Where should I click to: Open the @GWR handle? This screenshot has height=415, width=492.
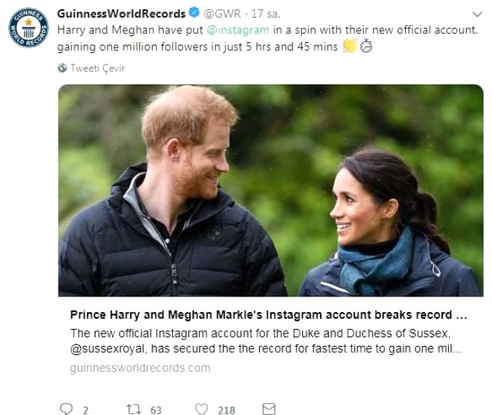219,14
